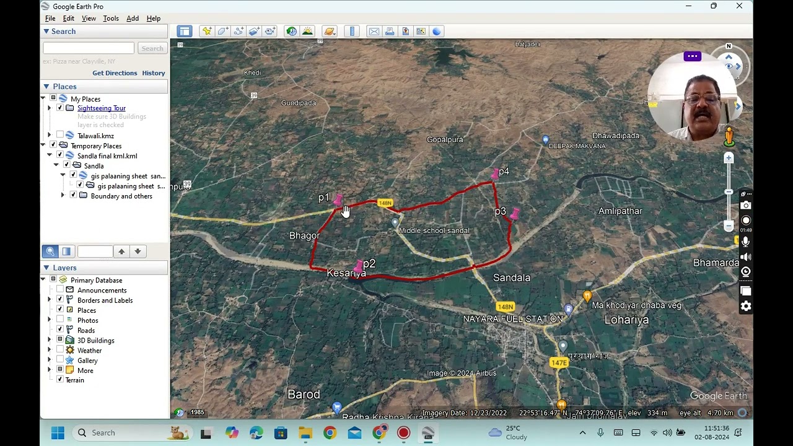Open File Explorer from the taskbar
The width and height of the screenshot is (793, 446).
305,433
